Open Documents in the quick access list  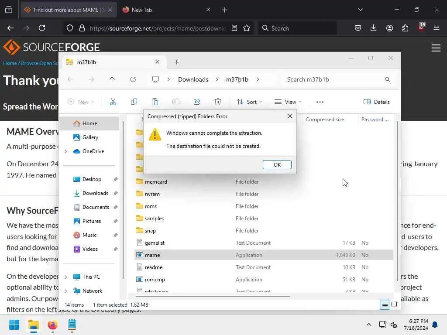pos(96,207)
